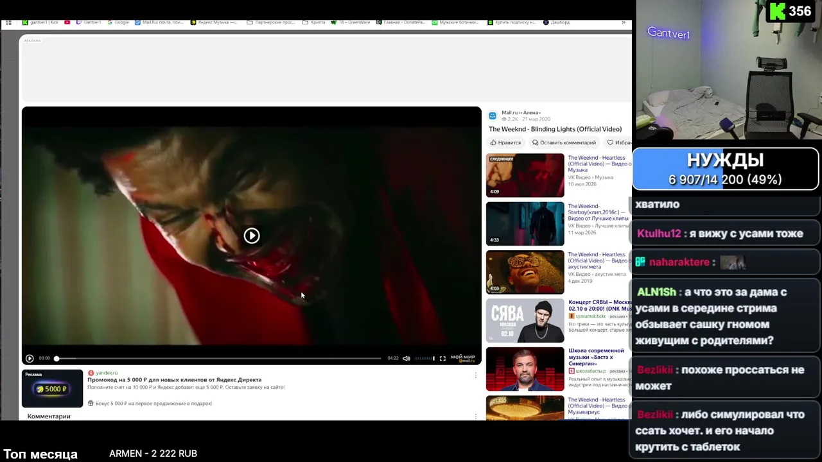The height and width of the screenshot is (462, 822).
Task: Click the emote image in naharaktere's message
Action: click(x=732, y=262)
